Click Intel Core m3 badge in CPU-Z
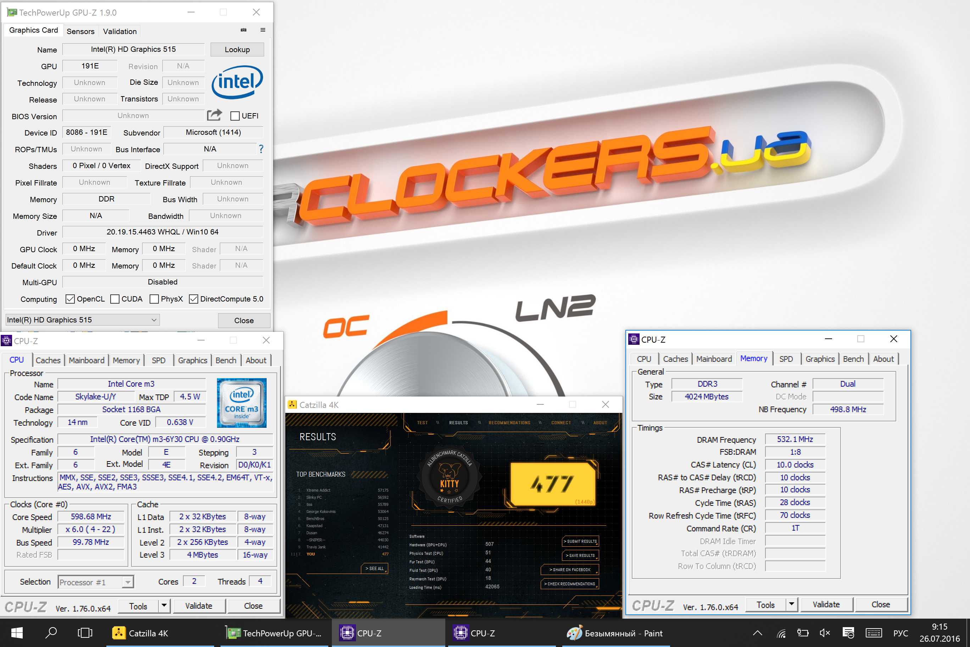Image resolution: width=970 pixels, height=647 pixels. (242, 403)
